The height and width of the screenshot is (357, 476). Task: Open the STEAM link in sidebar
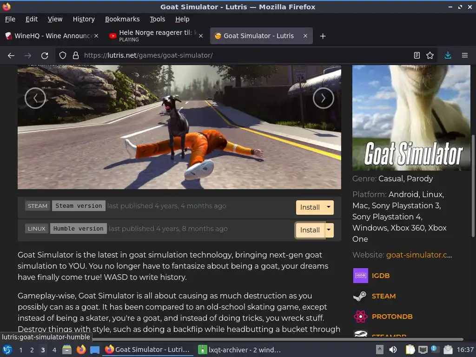[x=383, y=296]
